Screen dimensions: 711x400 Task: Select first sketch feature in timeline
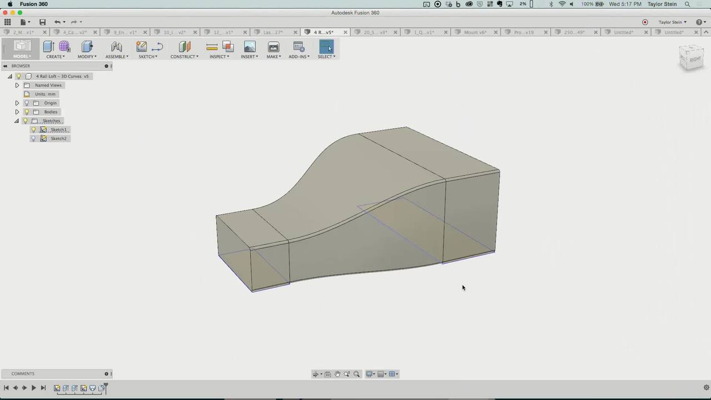[x=57, y=388]
